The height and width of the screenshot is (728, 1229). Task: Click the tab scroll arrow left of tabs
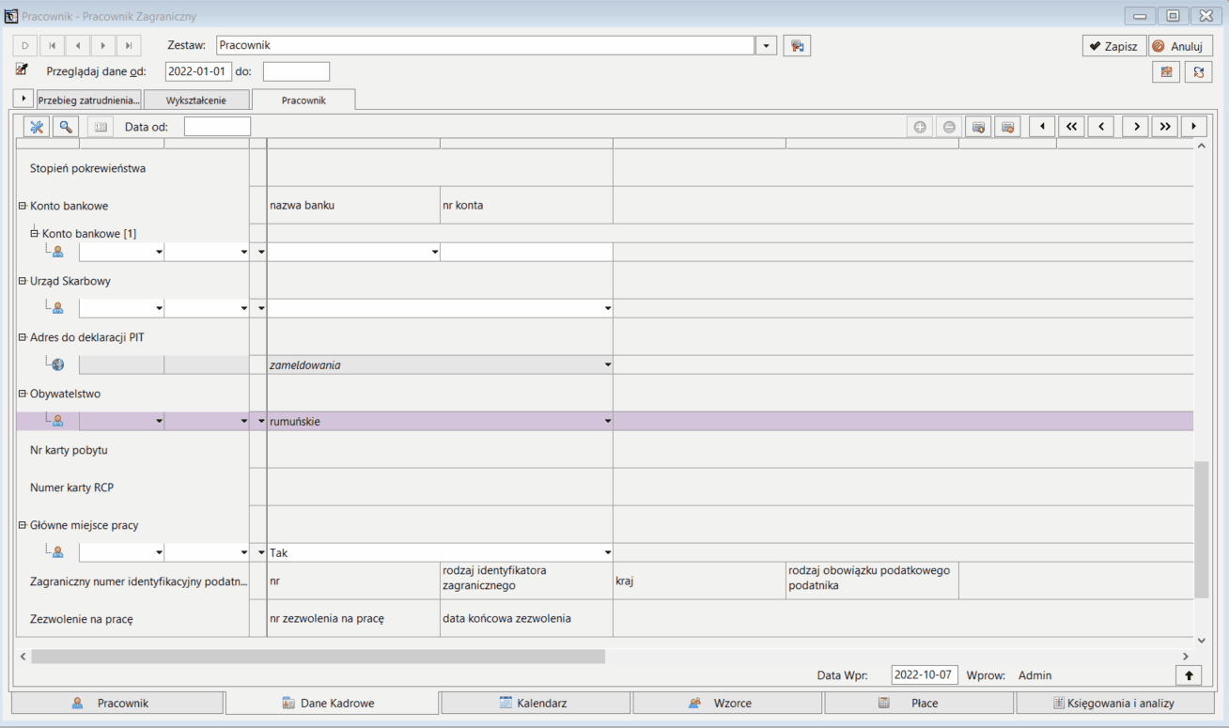tap(23, 99)
